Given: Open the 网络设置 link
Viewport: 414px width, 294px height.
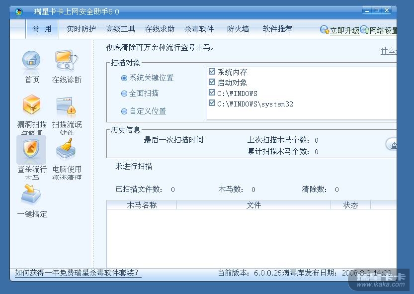Looking at the screenshot, I should [x=383, y=30].
